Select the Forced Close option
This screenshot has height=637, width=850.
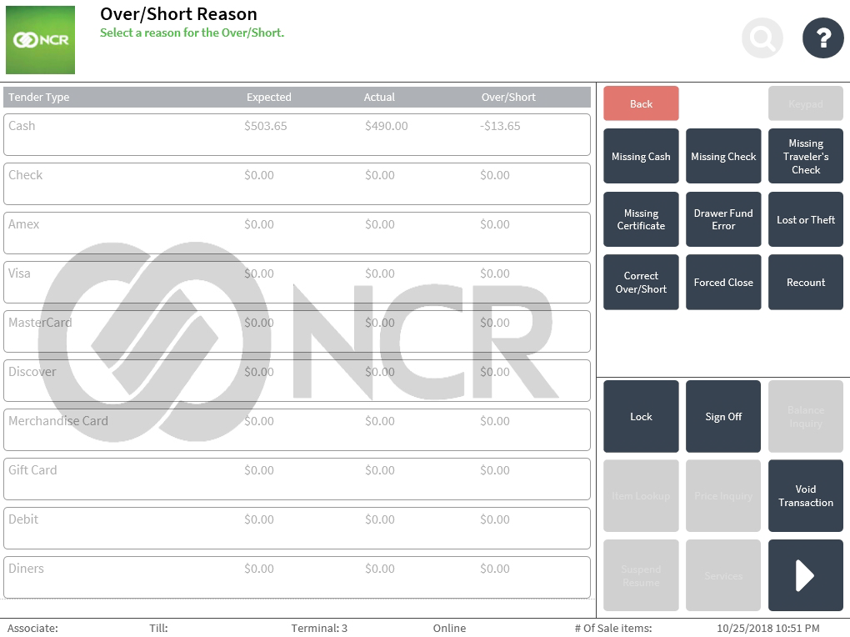[723, 283]
